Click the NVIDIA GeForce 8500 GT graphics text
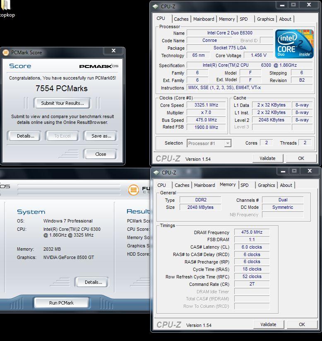Image resolution: width=322 pixels, height=341 pixels. (69, 257)
